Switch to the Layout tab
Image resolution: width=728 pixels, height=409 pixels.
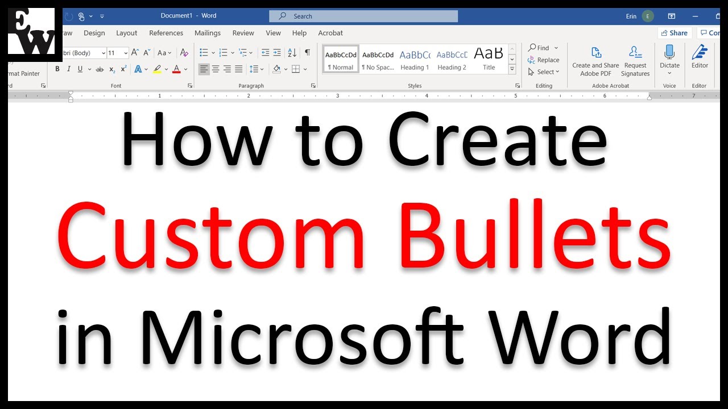point(127,33)
